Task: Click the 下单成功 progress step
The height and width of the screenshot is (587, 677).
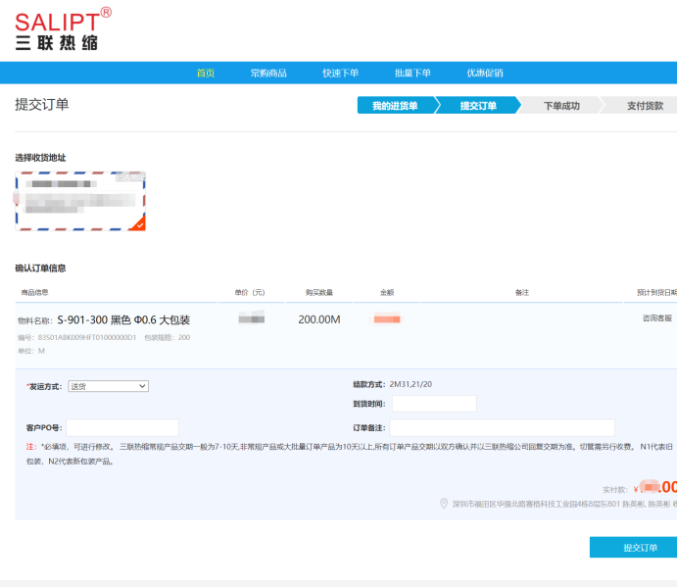Action: click(x=561, y=106)
